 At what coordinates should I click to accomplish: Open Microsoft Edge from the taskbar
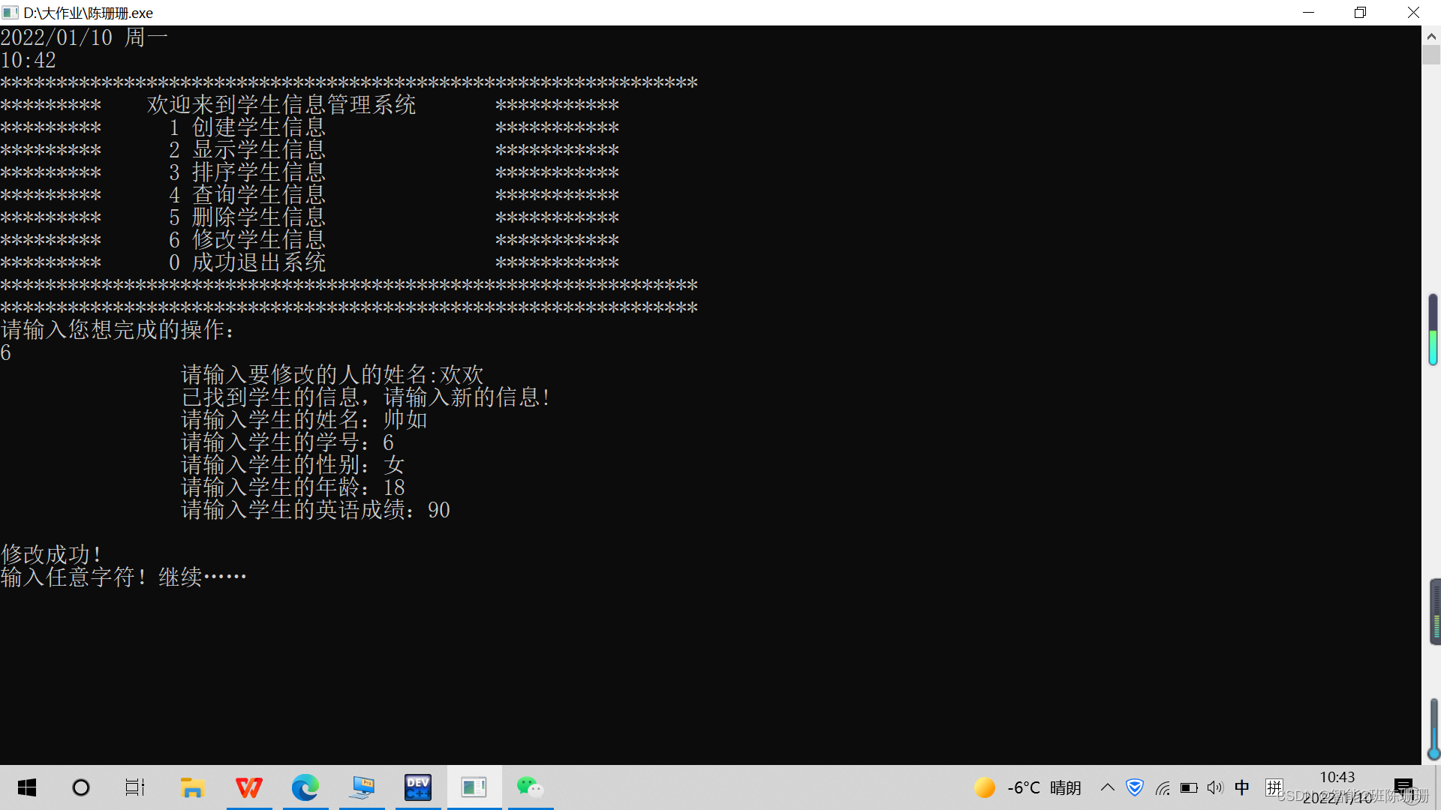click(x=305, y=787)
